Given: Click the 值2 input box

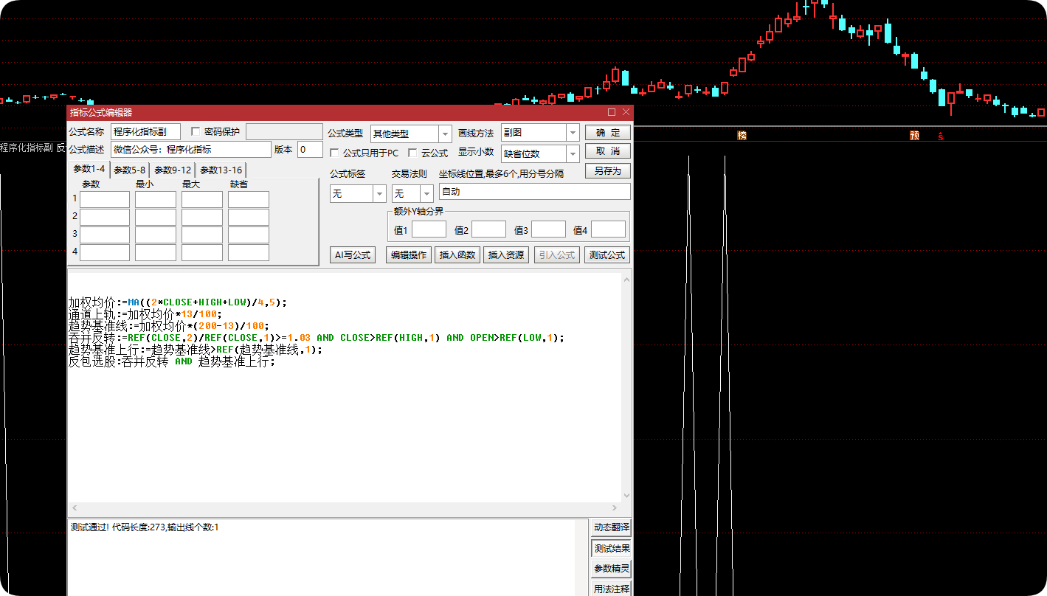Looking at the screenshot, I should [488, 229].
